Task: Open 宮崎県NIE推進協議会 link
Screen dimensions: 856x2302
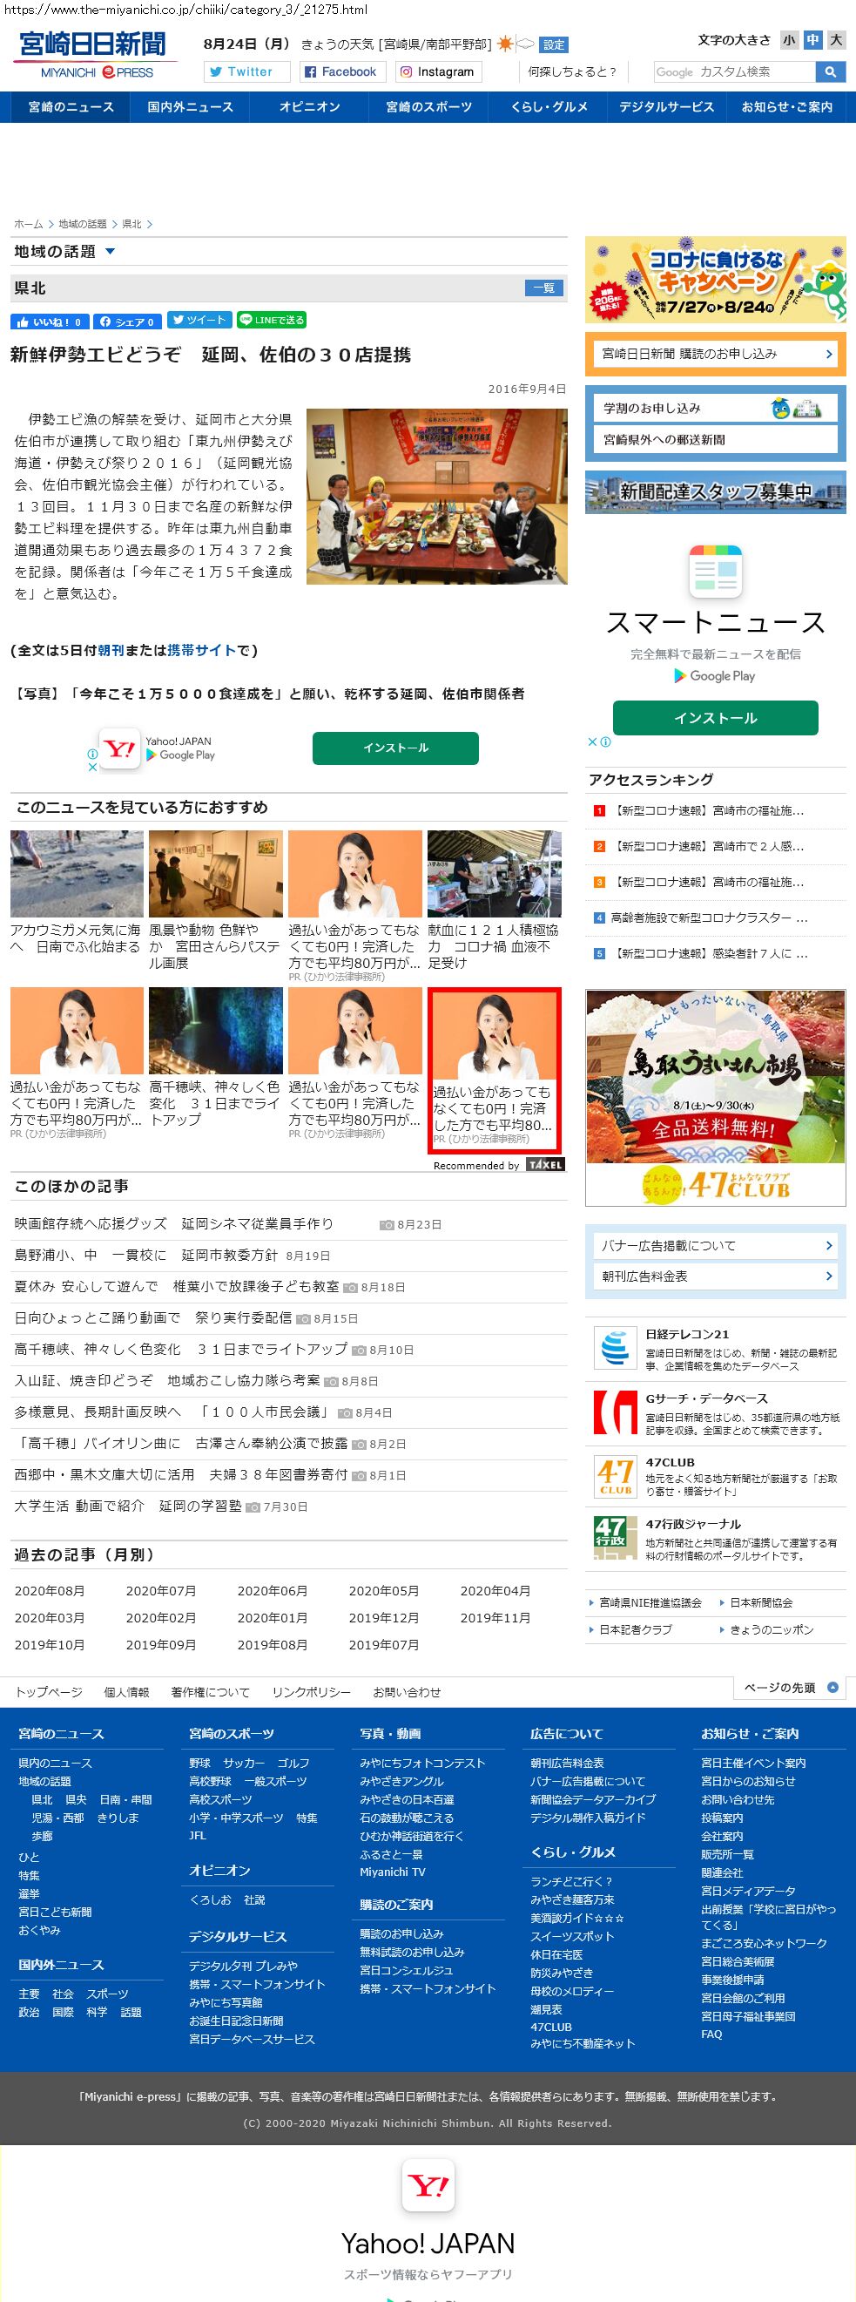Action: [650, 1603]
